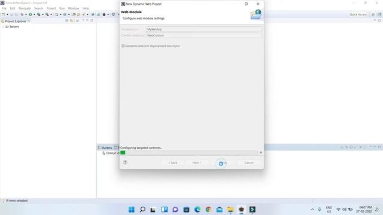Select Servers folder in Project Explorer

(12, 27)
